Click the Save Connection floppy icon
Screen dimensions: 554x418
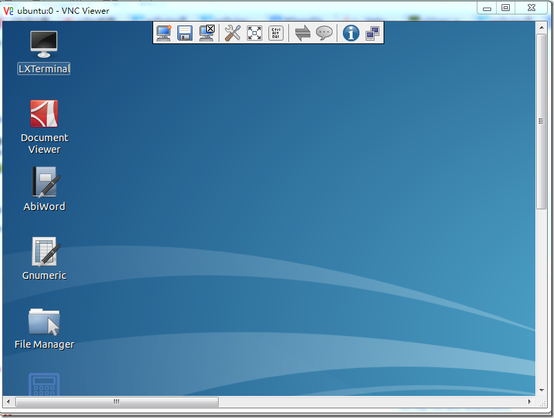tap(185, 33)
